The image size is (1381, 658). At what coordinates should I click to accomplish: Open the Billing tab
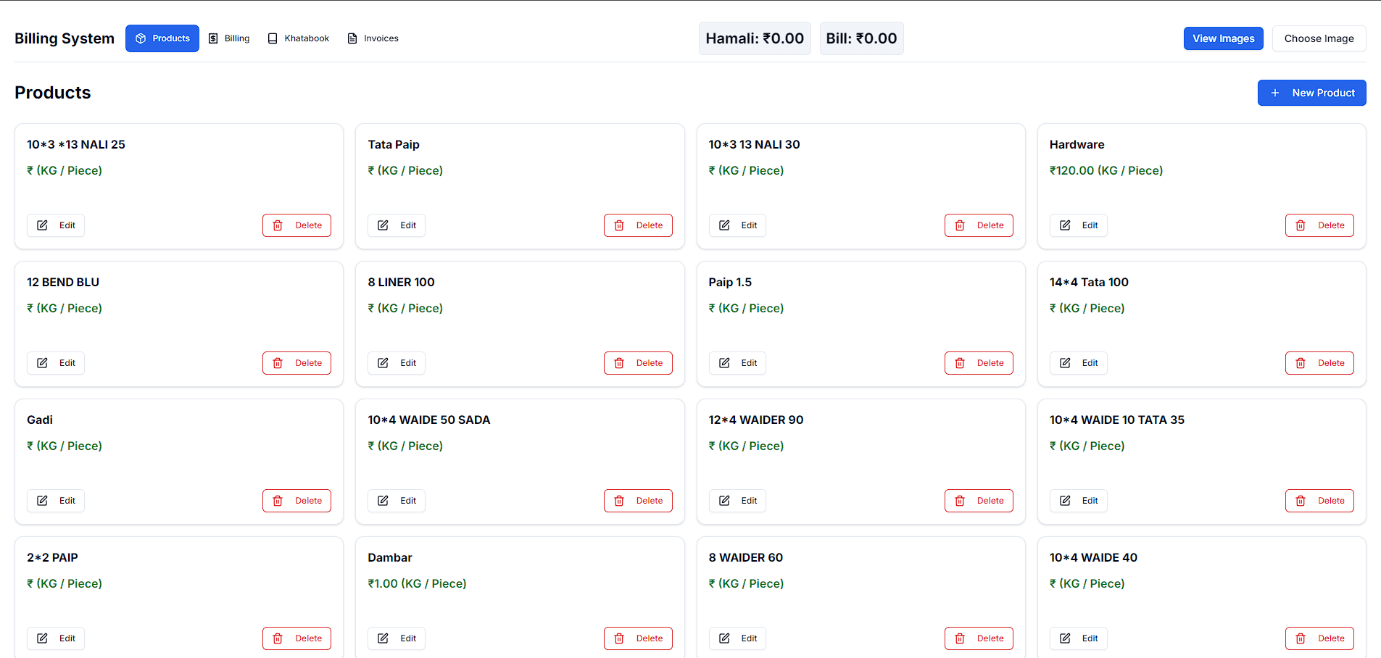click(x=229, y=38)
